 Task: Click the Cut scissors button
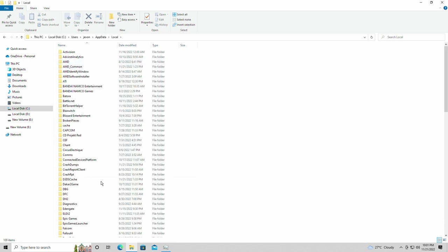[42, 14]
